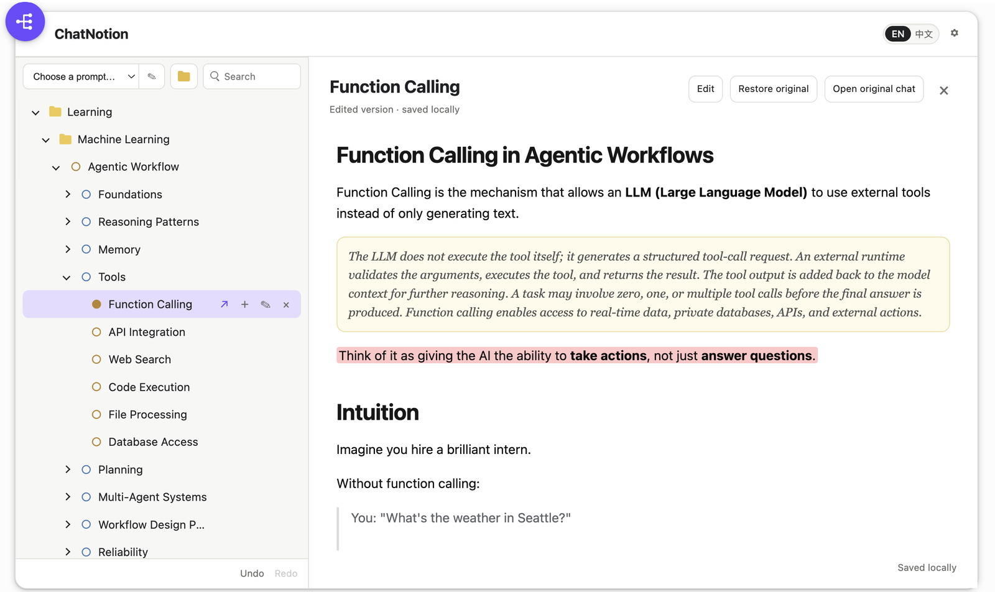Screen dimensions: 995x592
Task: Click the Foundations blue circle icon
Action: coord(86,194)
